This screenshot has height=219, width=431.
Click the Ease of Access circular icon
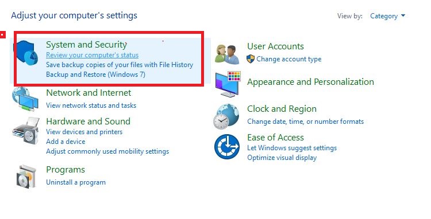[x=227, y=146]
